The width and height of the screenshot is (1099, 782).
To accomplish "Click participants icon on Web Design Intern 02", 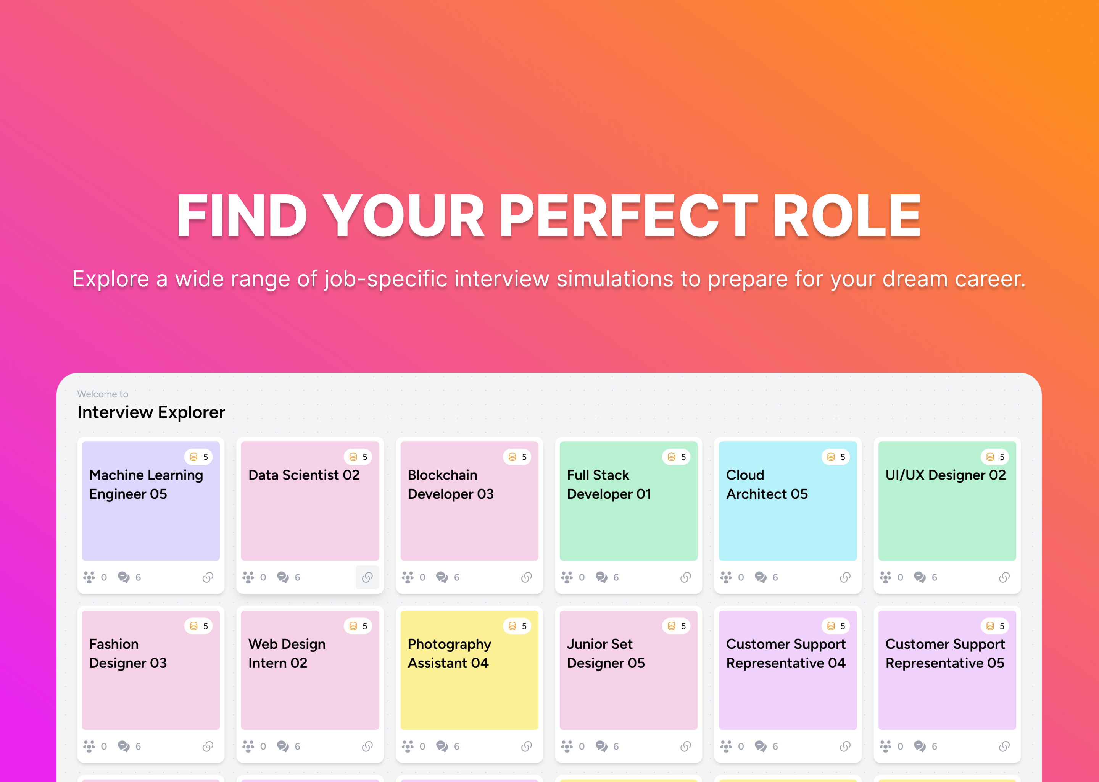I will tap(248, 746).
